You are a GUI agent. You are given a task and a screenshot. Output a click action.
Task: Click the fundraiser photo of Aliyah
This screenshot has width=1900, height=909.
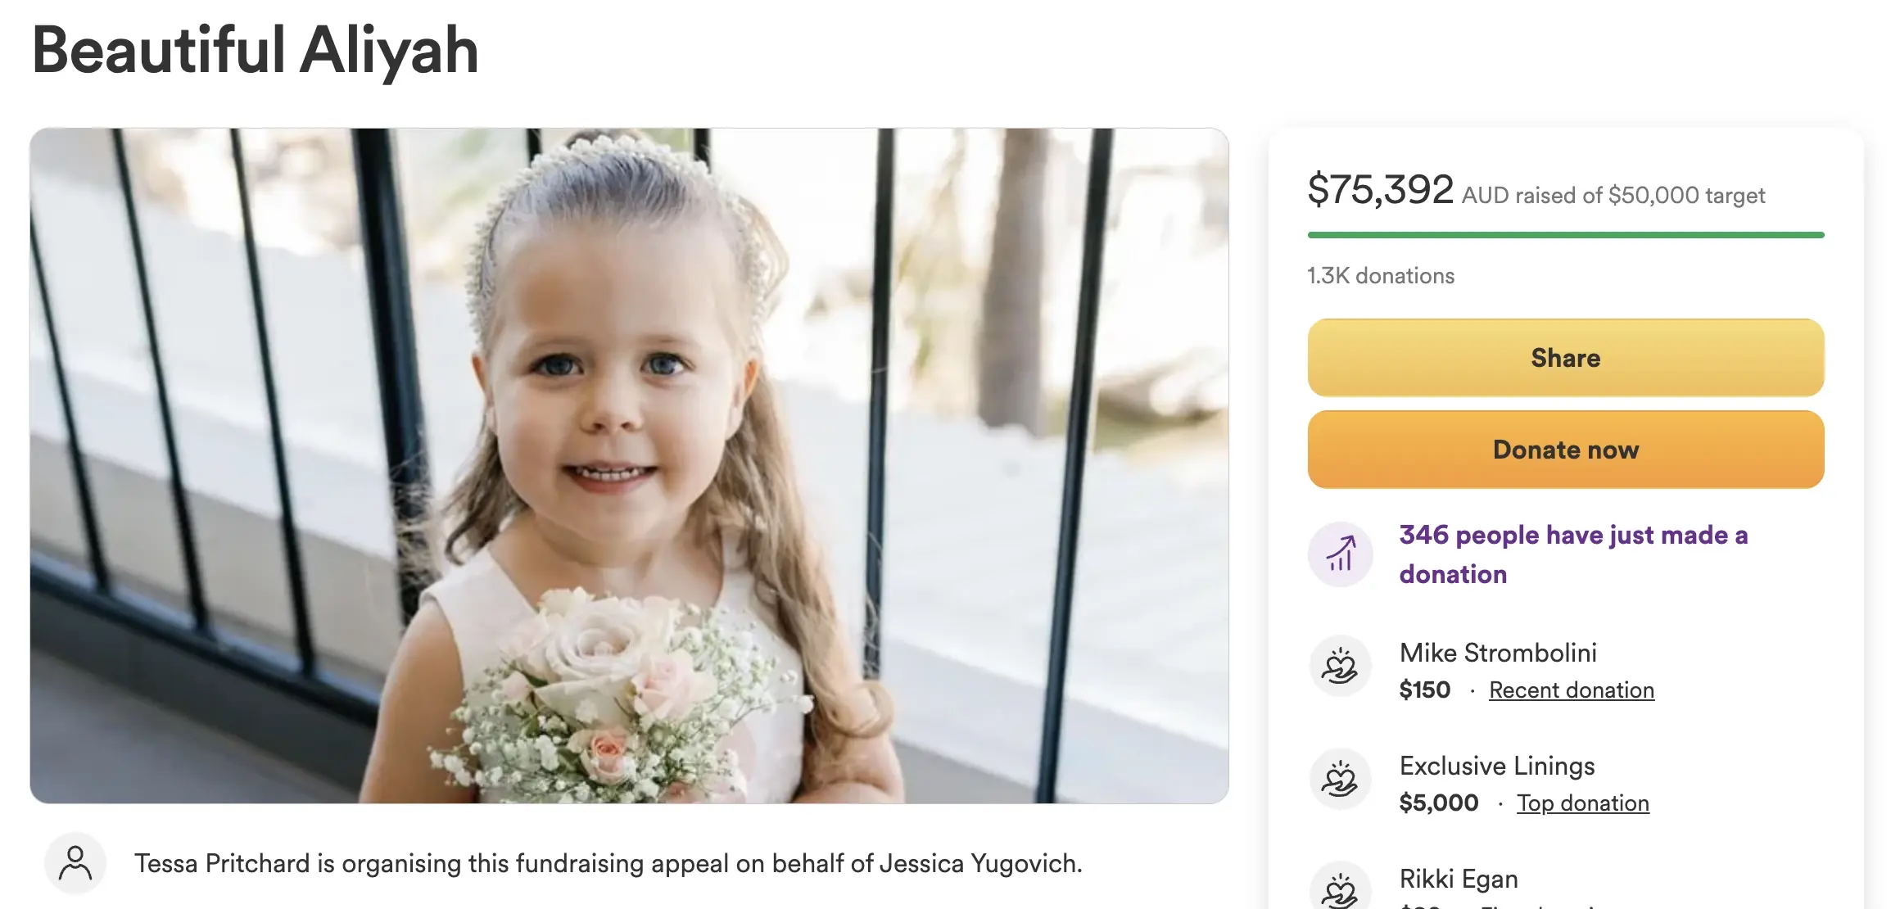pos(629,465)
